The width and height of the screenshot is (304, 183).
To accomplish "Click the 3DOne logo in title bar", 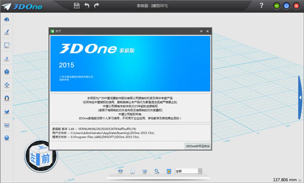I will click(22, 7).
